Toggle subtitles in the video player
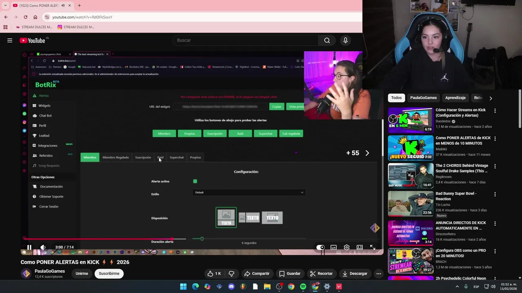Screen dimensions: 522x293 pyautogui.click(x=333, y=247)
